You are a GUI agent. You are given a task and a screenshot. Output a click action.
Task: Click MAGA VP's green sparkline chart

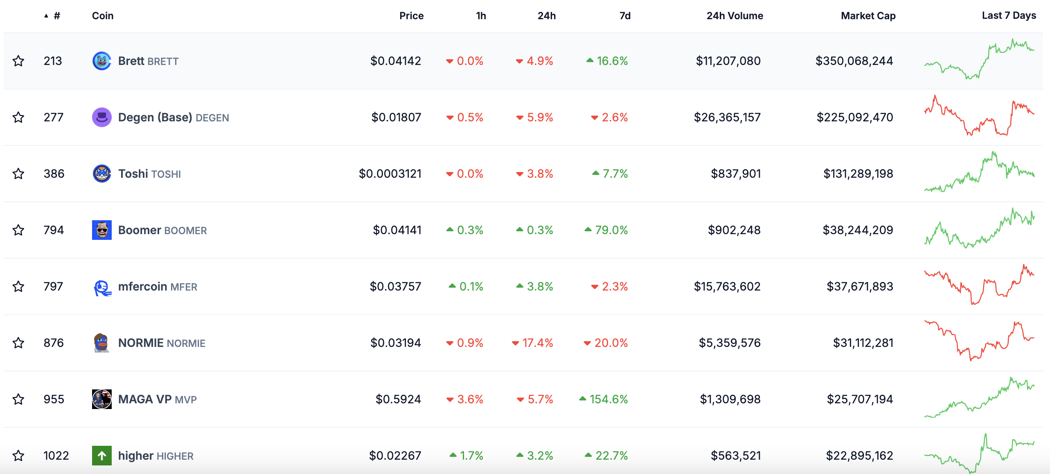pos(979,397)
